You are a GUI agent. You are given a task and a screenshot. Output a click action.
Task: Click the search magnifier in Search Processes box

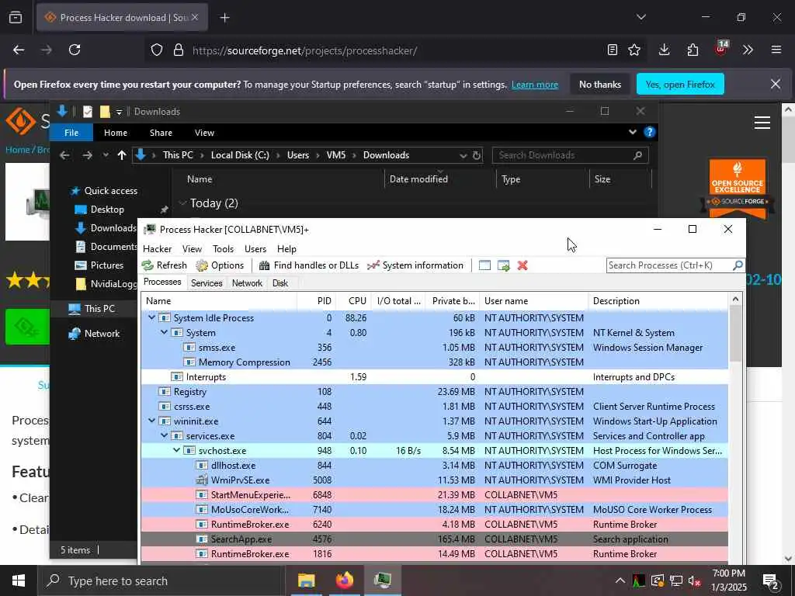(x=738, y=265)
